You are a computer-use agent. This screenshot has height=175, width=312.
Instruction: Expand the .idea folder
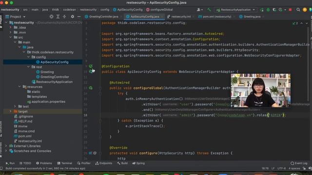[11, 27]
